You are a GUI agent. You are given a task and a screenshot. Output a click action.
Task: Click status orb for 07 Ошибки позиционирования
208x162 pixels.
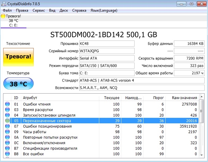pyautogui.click(x=7, y=126)
